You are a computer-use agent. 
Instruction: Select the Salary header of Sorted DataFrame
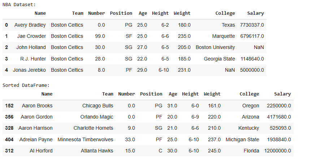tap(282, 94)
